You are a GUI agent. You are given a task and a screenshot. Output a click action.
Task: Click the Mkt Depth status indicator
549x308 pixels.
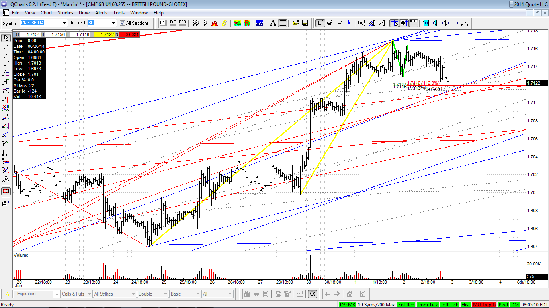click(x=484, y=305)
